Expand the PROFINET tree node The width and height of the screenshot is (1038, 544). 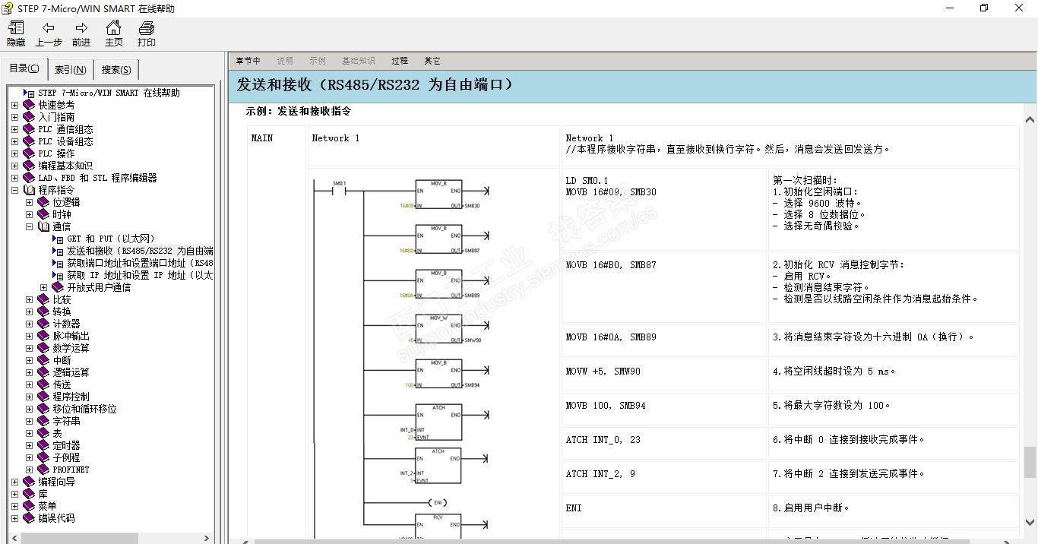[x=29, y=470]
